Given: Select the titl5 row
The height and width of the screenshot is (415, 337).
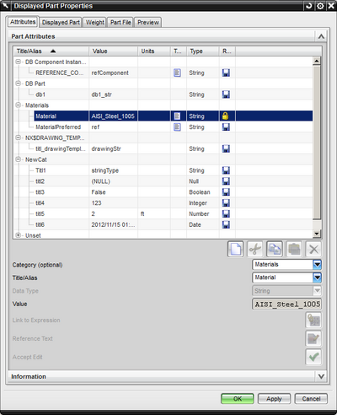Looking at the screenshot, I should pyautogui.click(x=163, y=213).
